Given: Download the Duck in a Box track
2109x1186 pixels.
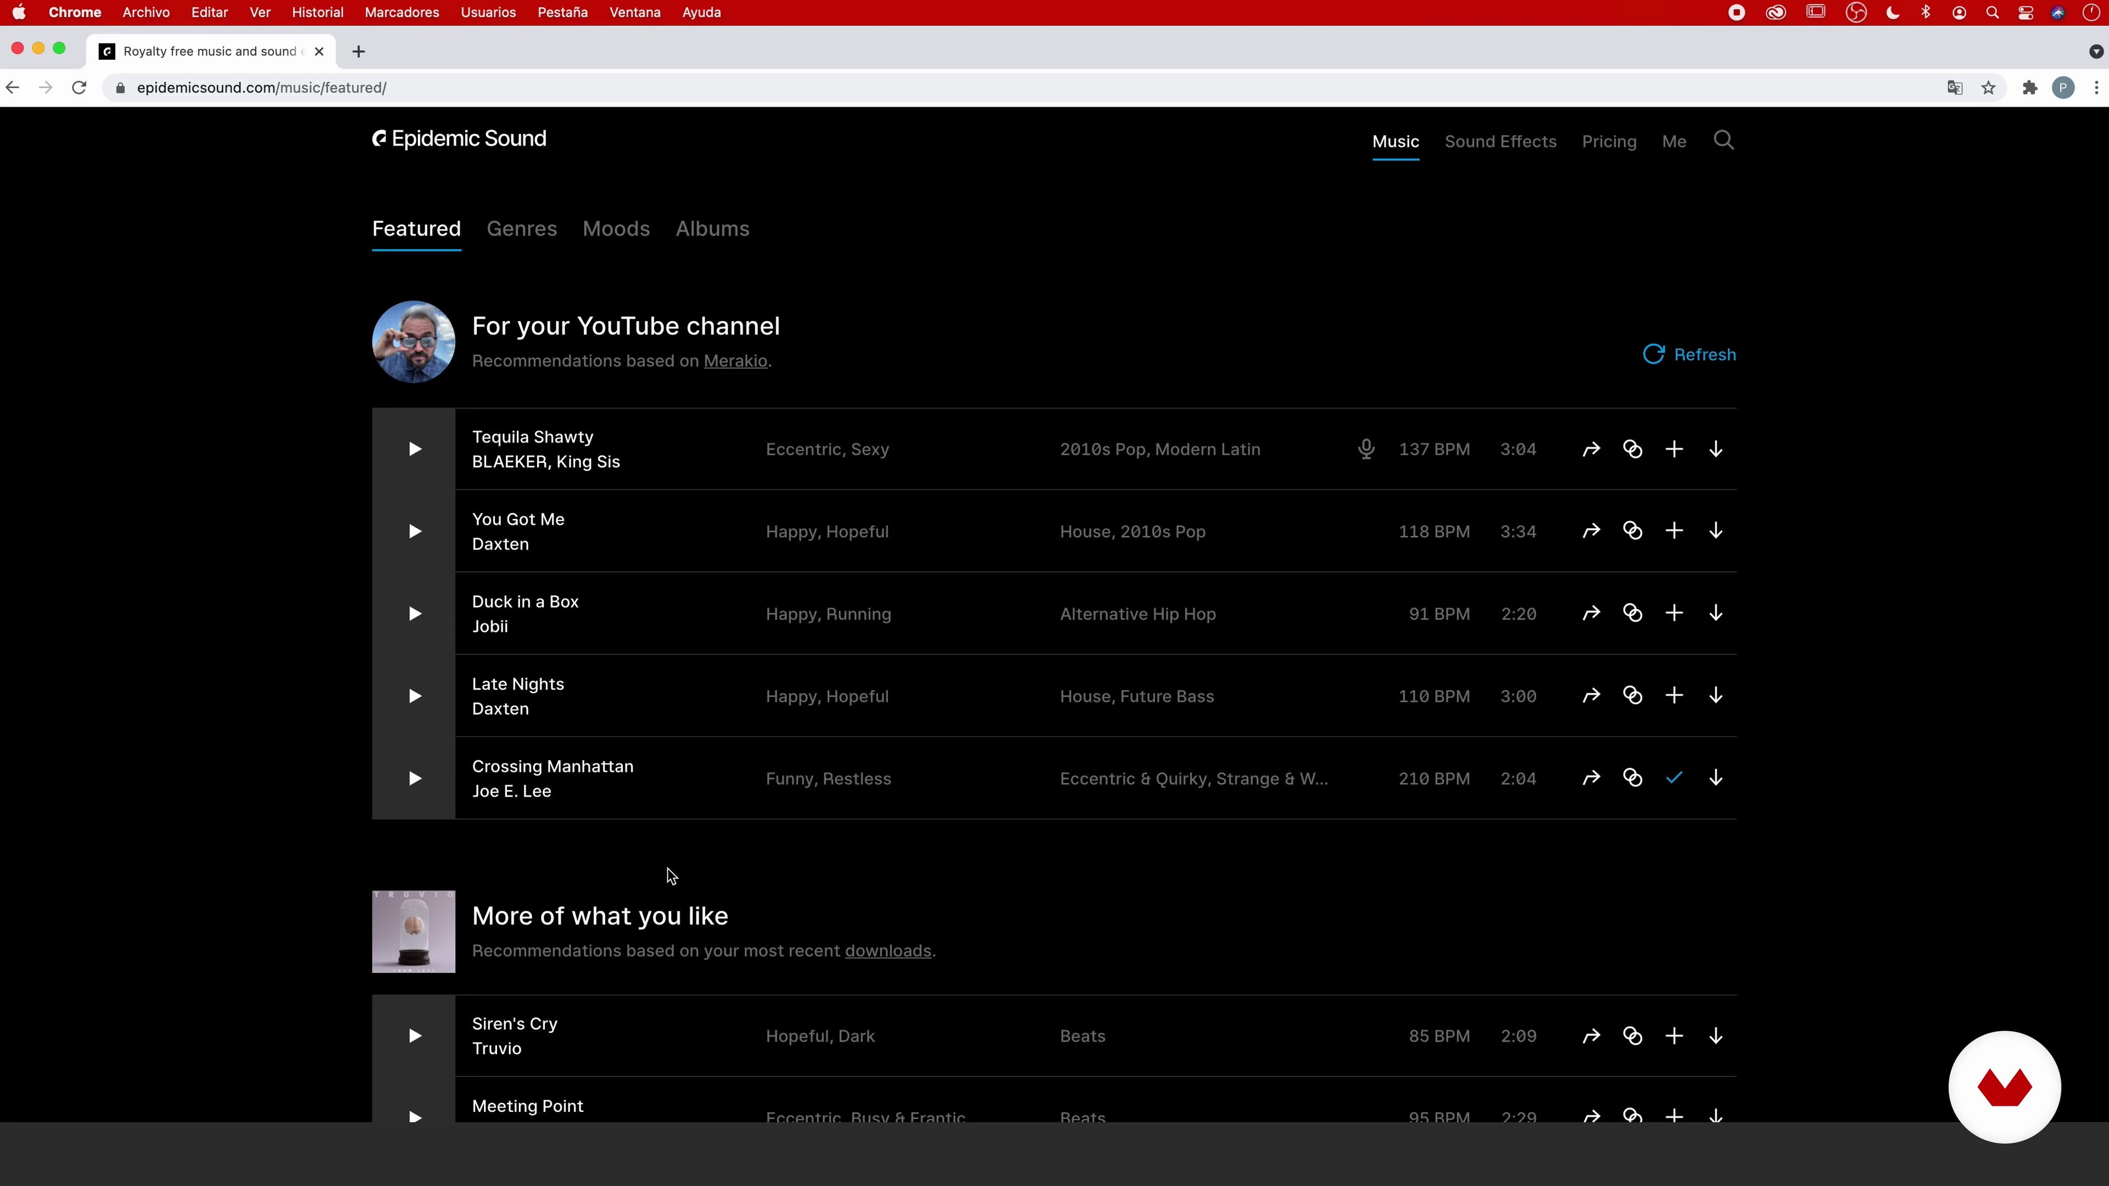Looking at the screenshot, I should 1716,613.
